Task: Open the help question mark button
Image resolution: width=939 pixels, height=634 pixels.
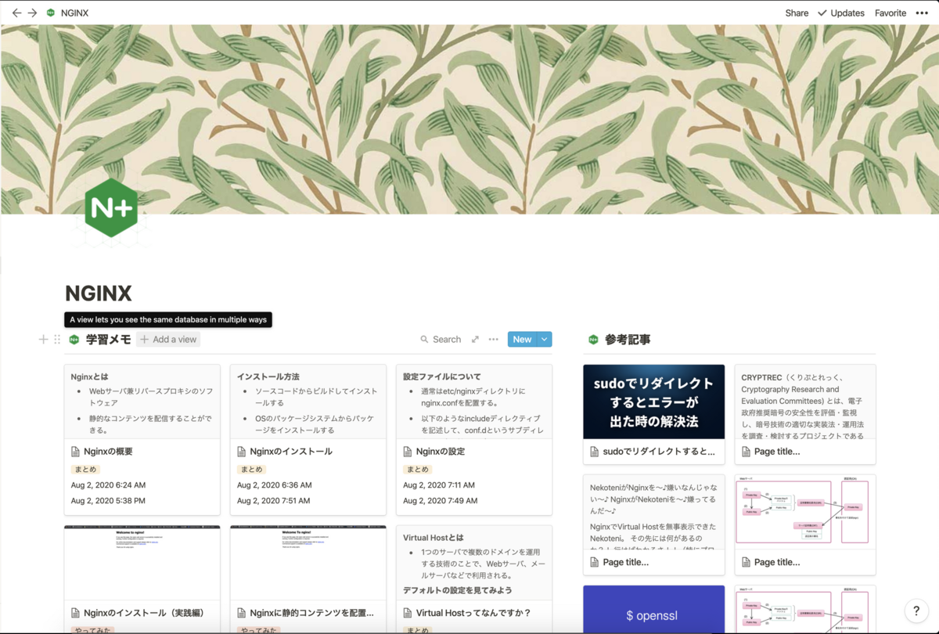Action: (916, 611)
